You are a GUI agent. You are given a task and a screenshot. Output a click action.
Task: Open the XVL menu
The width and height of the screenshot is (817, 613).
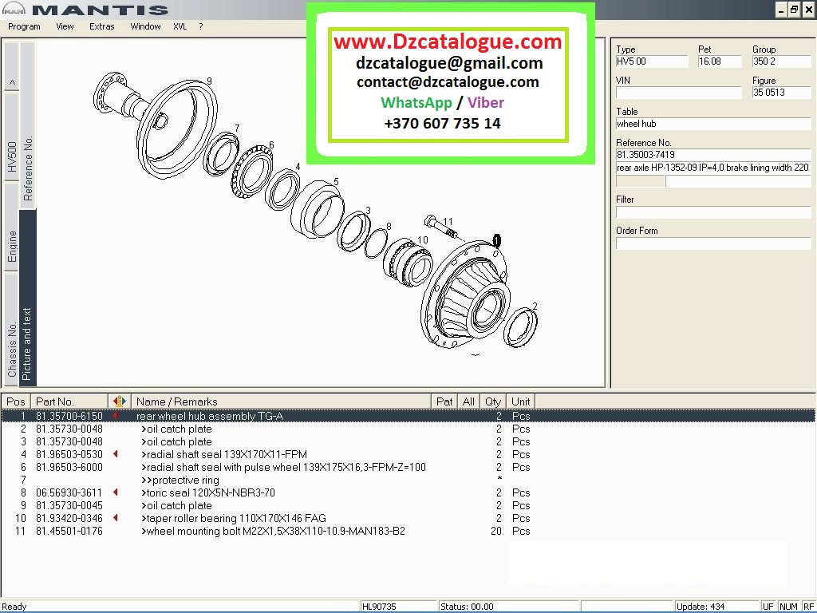pyautogui.click(x=180, y=26)
